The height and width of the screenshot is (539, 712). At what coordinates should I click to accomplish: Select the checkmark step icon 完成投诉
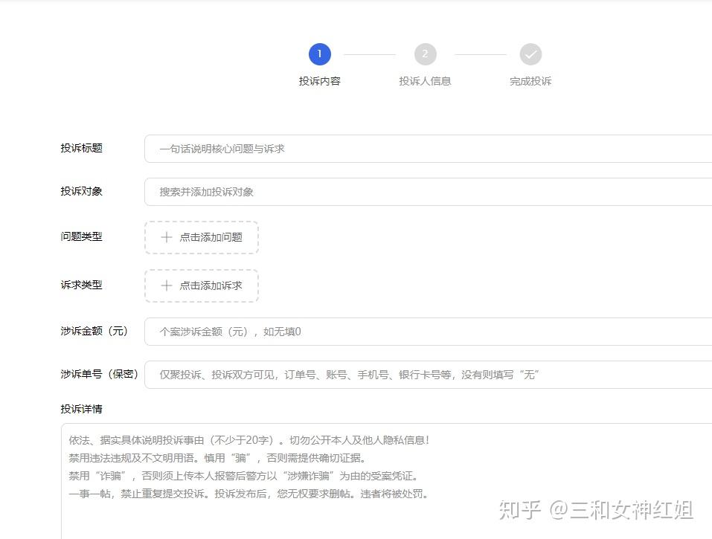(x=530, y=54)
